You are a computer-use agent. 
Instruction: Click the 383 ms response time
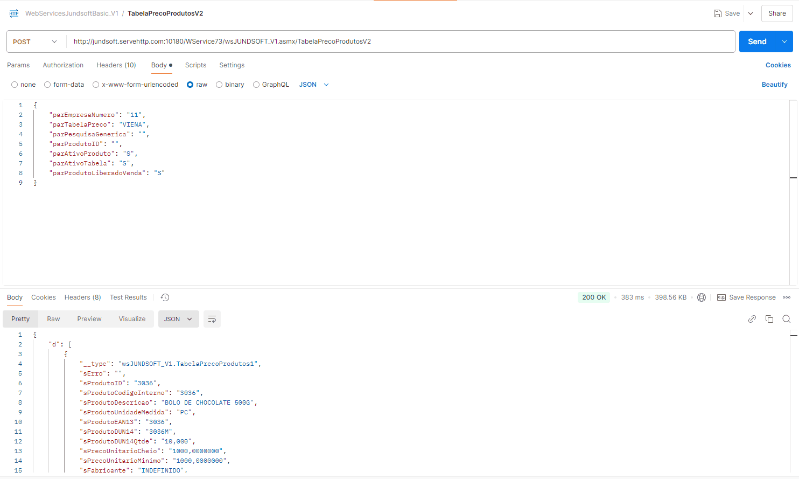click(633, 297)
